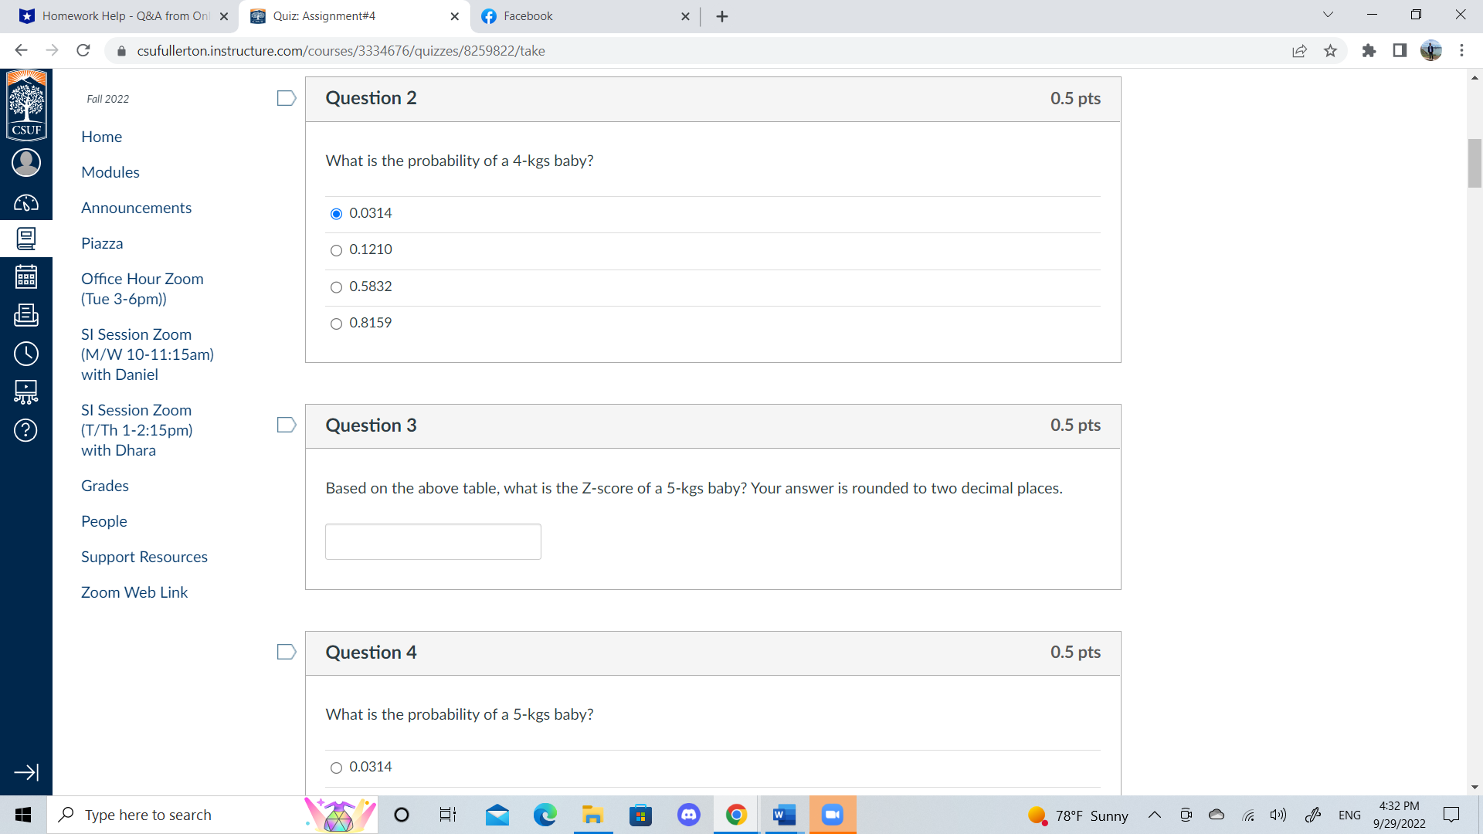Click the Question 3 answer input field
The height and width of the screenshot is (834, 1483).
(433, 541)
